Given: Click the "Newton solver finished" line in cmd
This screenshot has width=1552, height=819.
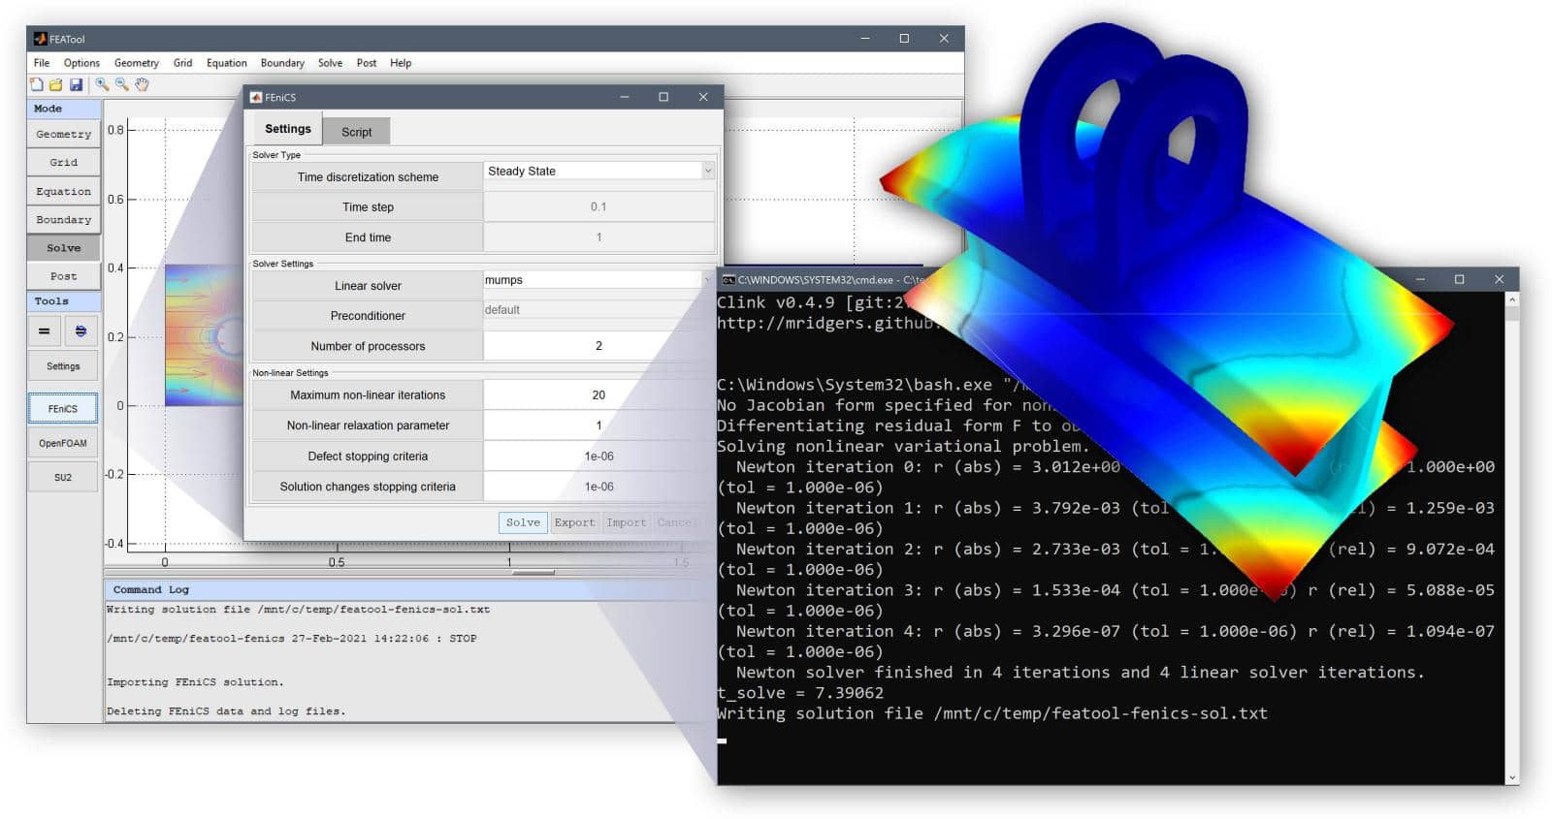Looking at the screenshot, I should (1081, 673).
